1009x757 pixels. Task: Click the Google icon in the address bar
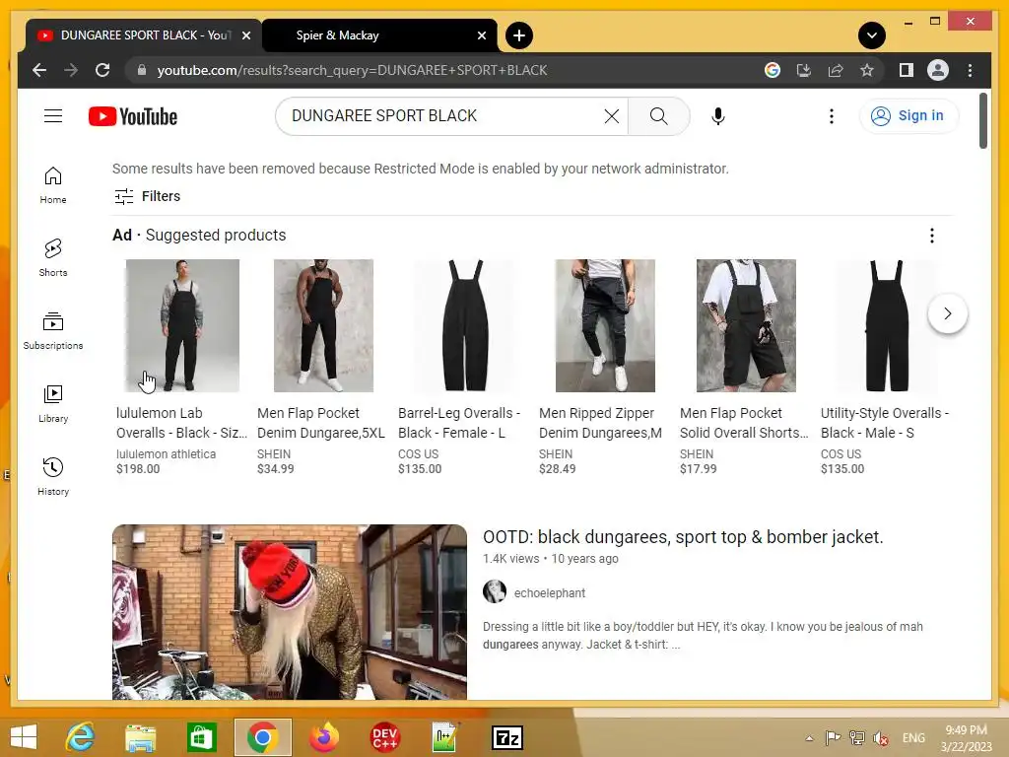(x=773, y=70)
